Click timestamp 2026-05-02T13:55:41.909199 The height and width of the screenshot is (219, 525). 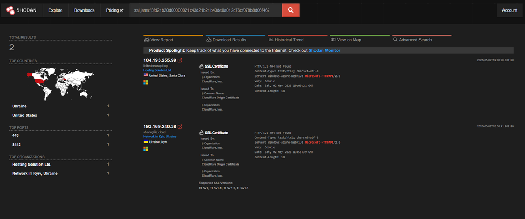pos(496,126)
